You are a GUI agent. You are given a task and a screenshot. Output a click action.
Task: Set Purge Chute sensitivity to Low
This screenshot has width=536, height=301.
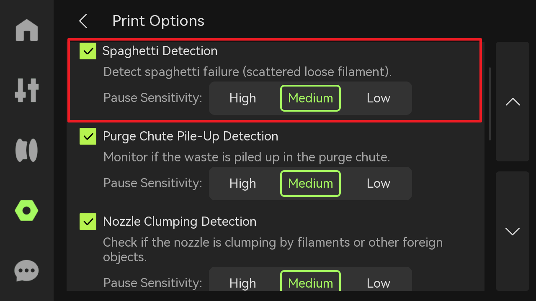click(x=379, y=184)
